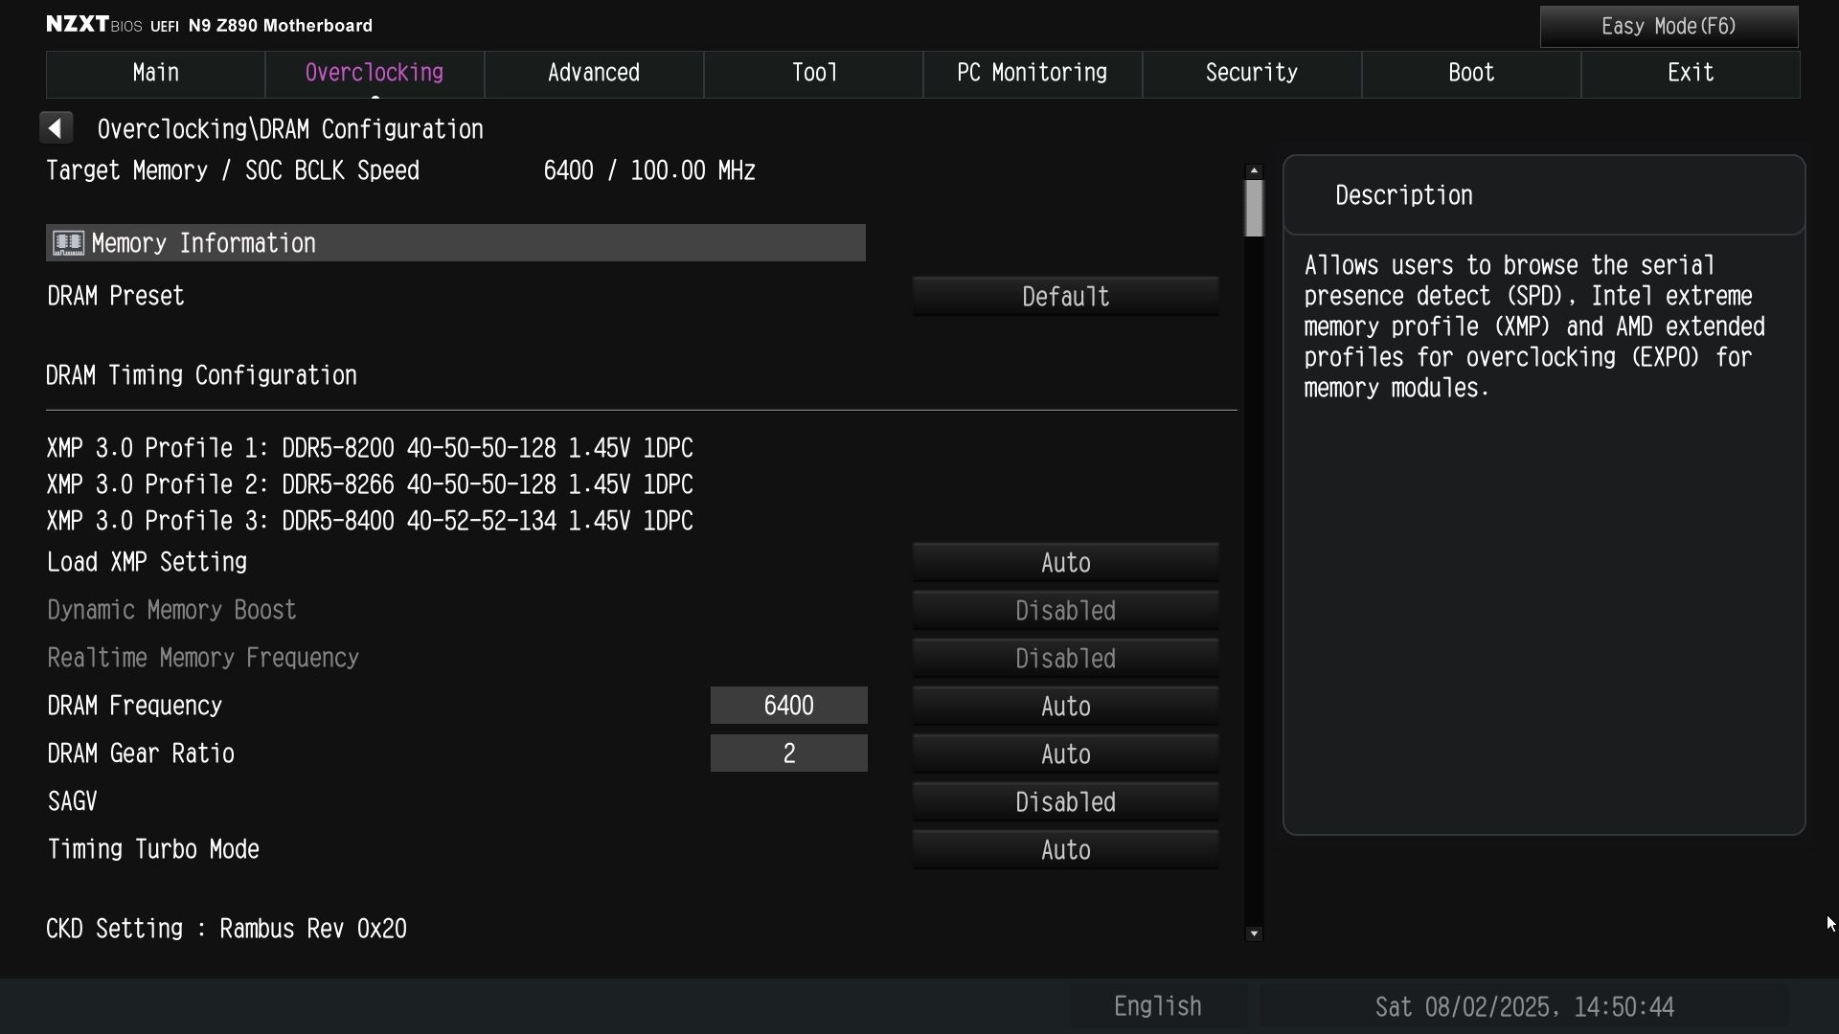Select XMP 3.0 Profile 3 DDR5-8400 line

tap(370, 521)
